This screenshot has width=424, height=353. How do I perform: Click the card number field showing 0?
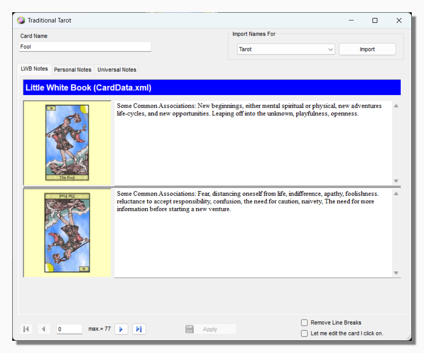pyautogui.click(x=70, y=329)
